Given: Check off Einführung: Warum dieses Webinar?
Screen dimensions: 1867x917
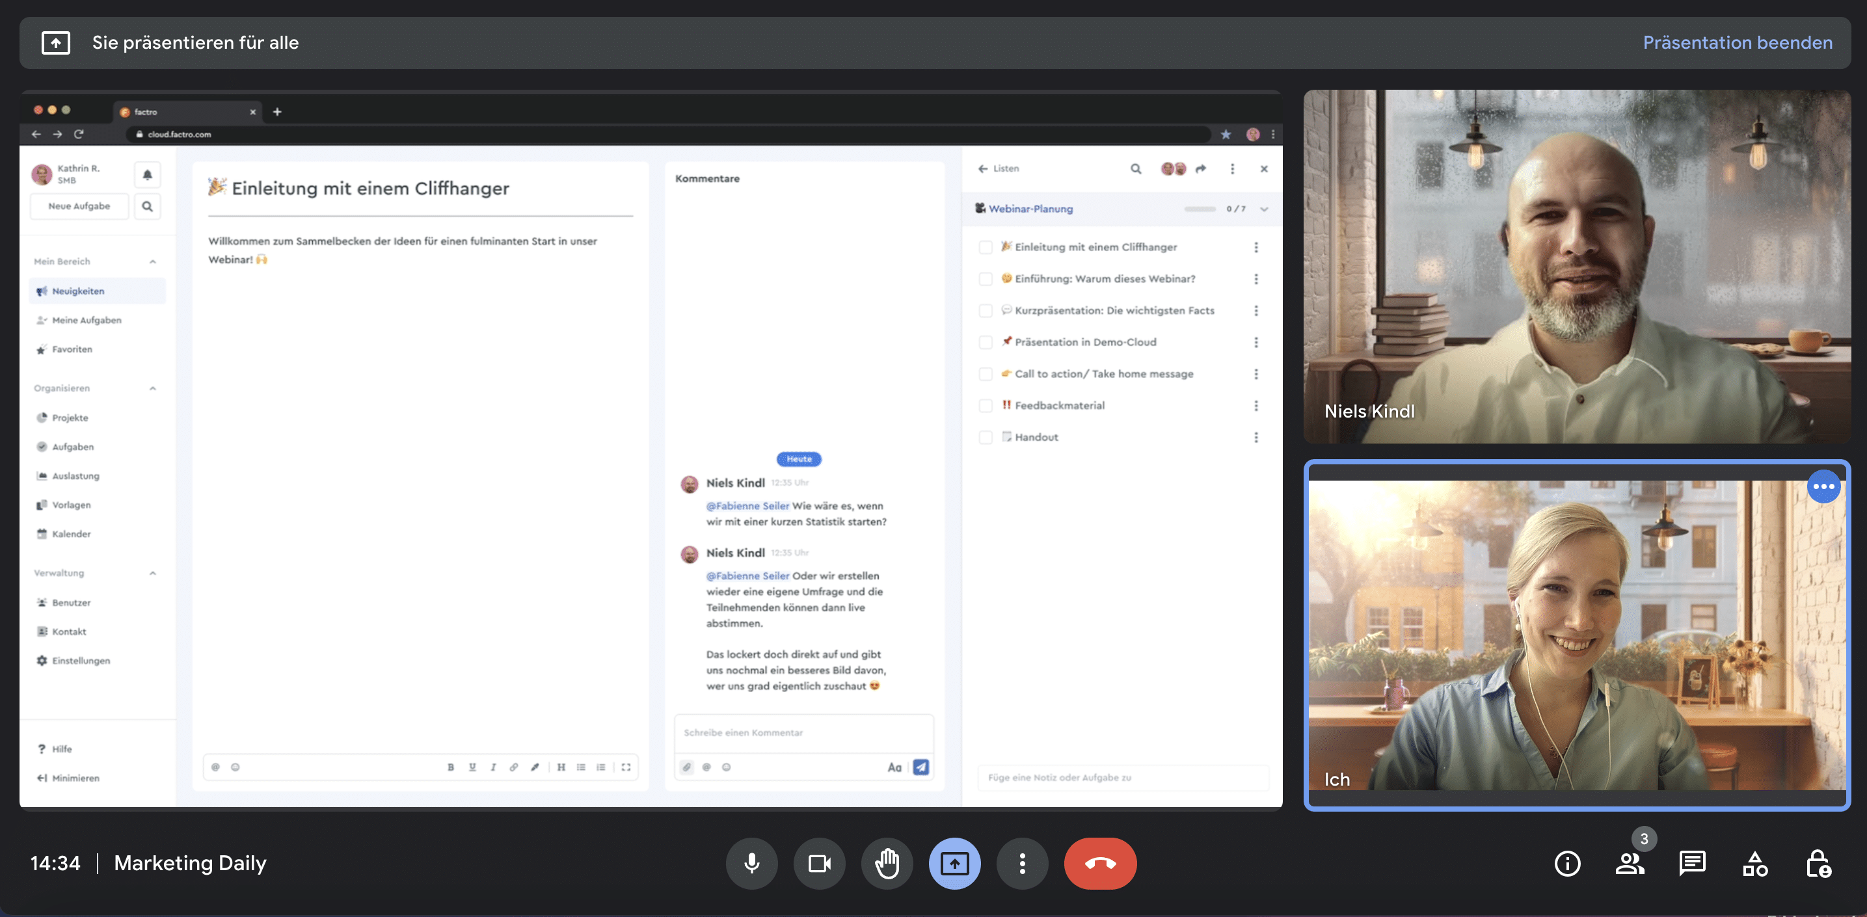Looking at the screenshot, I should 985,279.
